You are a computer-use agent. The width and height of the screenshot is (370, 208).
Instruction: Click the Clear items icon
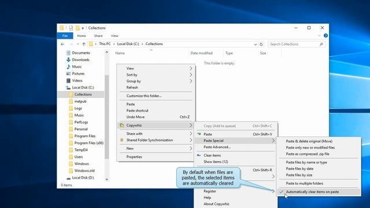tap(199, 155)
